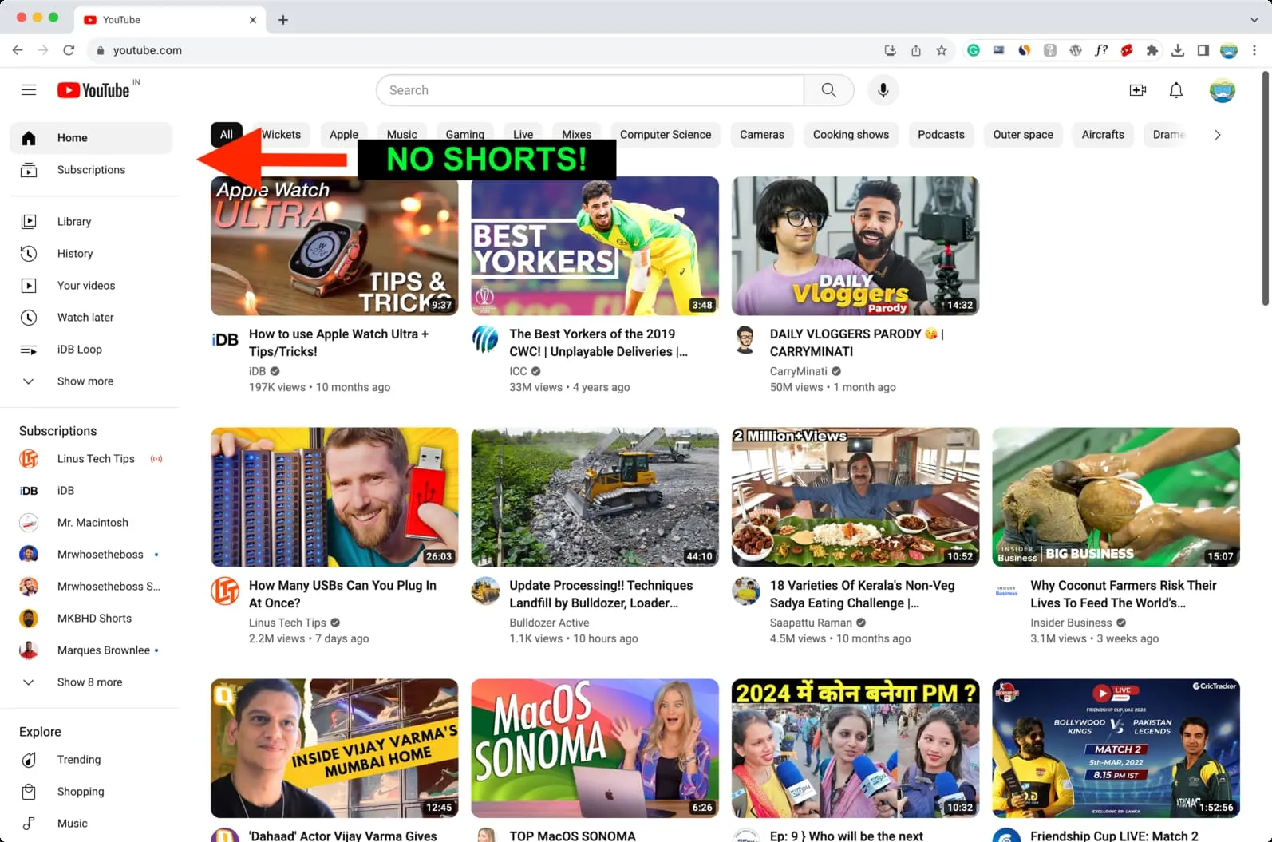Open Subscriptions in sidebar
The width and height of the screenshot is (1272, 842).
point(91,170)
